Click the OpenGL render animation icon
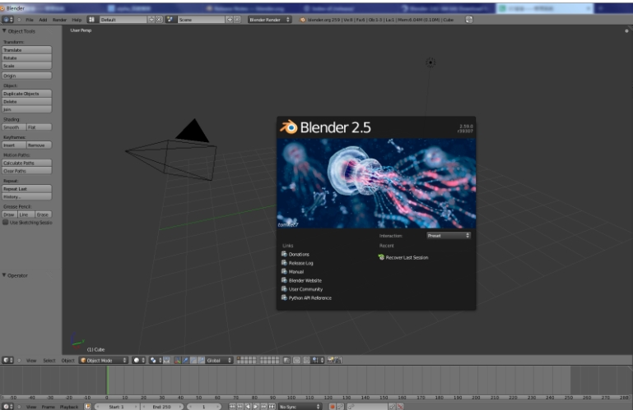 [x=337, y=360]
